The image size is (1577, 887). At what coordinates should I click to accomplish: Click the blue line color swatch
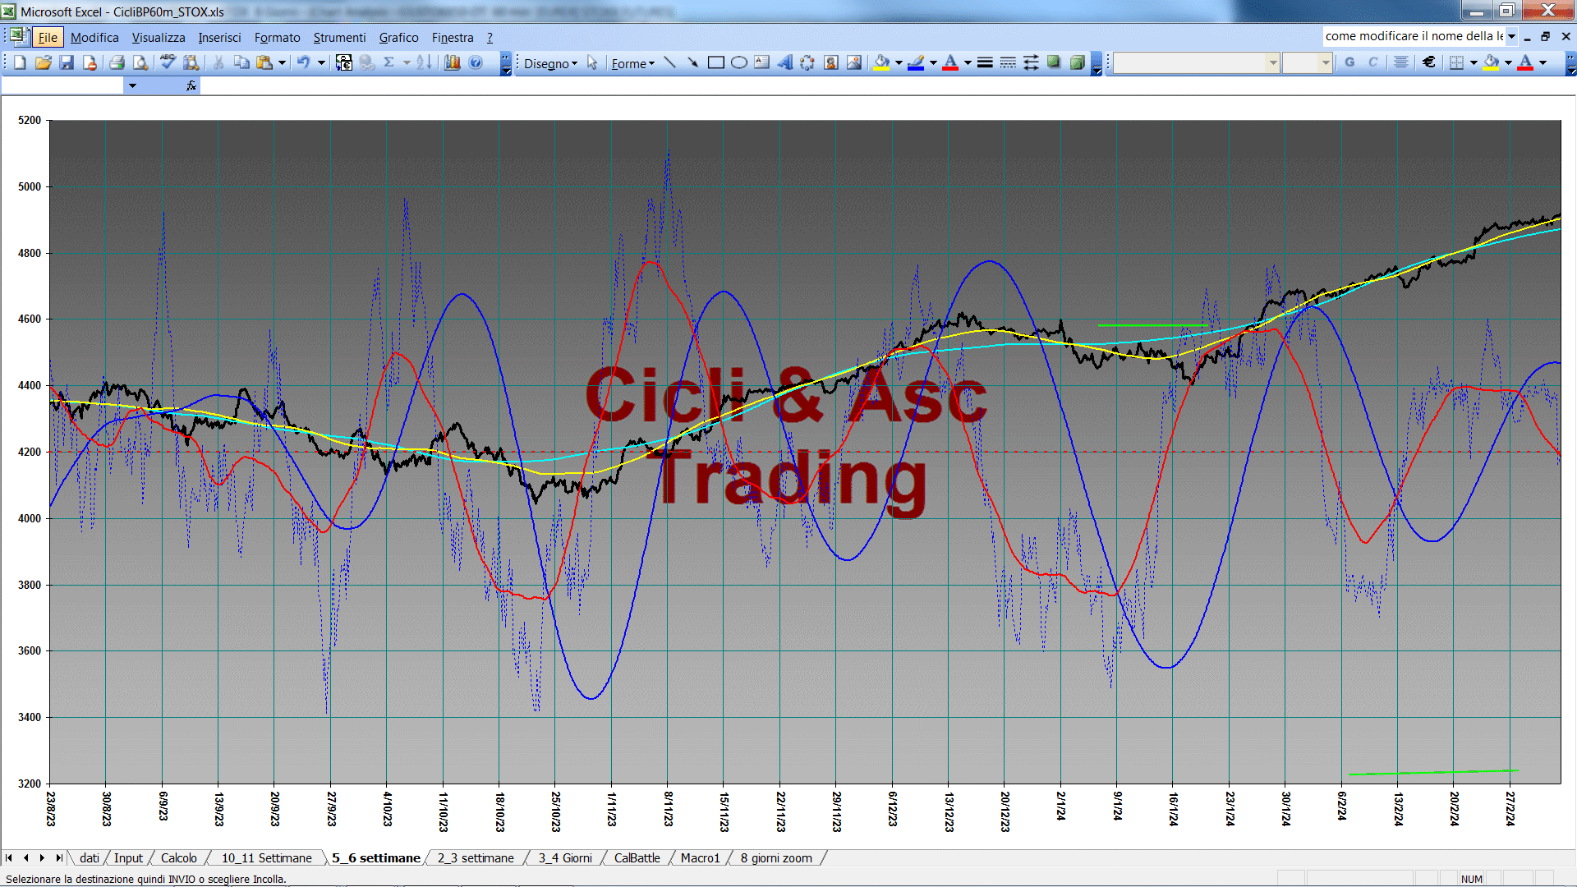917,62
